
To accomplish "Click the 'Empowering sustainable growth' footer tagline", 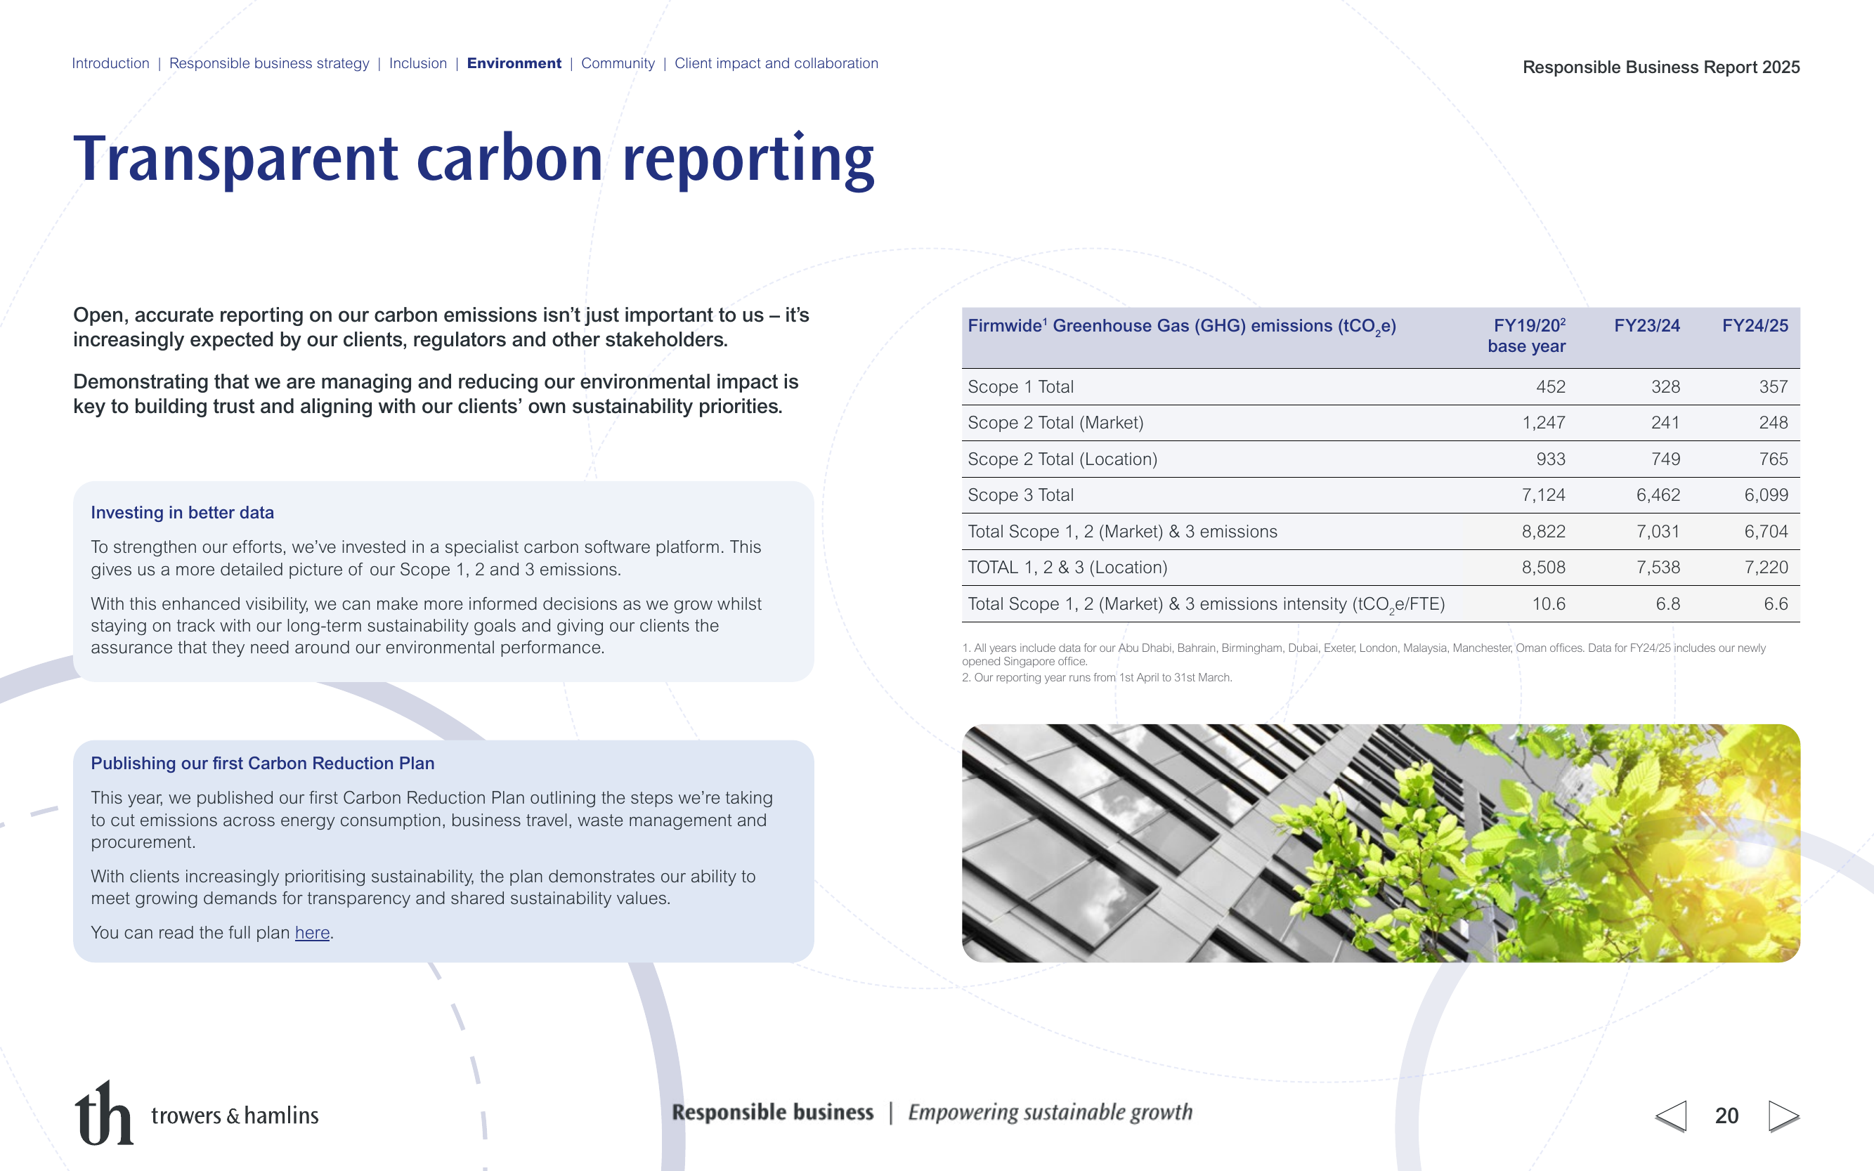I will [1050, 1112].
